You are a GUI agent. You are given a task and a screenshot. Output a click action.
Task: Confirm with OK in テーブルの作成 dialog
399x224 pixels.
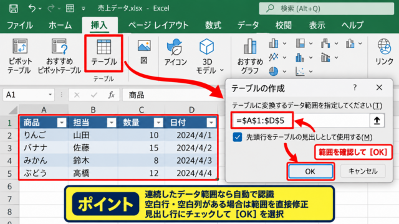[310, 172]
